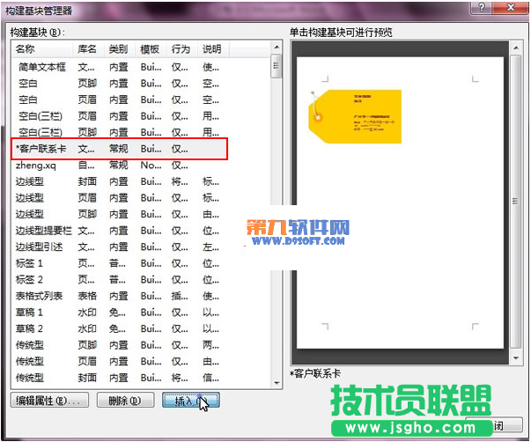Sort list by 行为 column header
Screen dimensions: 531x442
click(x=182, y=49)
